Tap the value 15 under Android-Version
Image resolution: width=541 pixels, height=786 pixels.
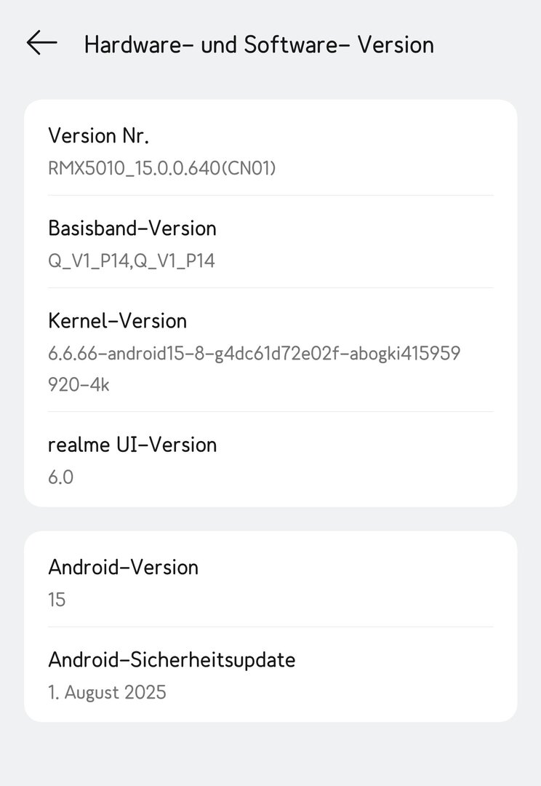[57, 600]
